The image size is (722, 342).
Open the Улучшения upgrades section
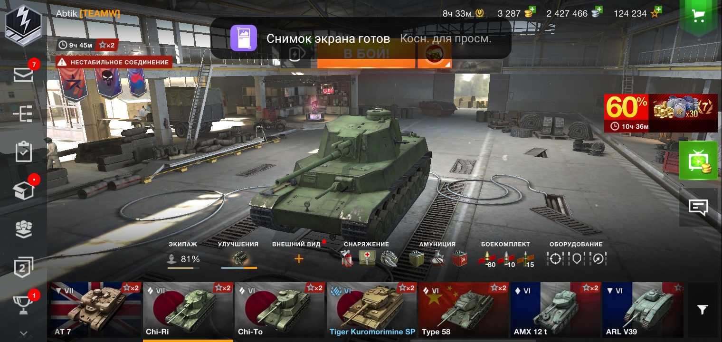point(239,256)
